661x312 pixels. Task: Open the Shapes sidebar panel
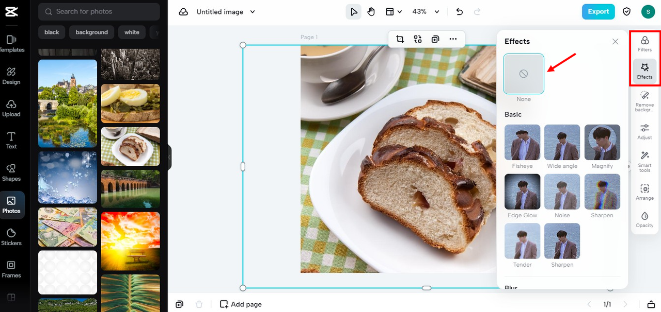11,172
